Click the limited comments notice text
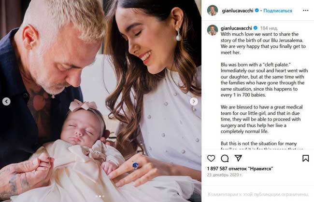Screen dimensions: 314x202 (x=258, y=194)
